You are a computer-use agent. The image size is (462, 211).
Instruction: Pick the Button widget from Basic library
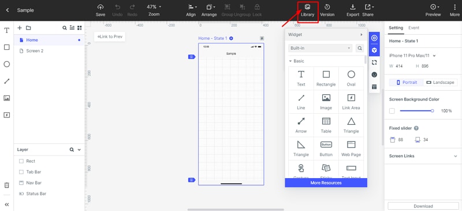[326, 149]
